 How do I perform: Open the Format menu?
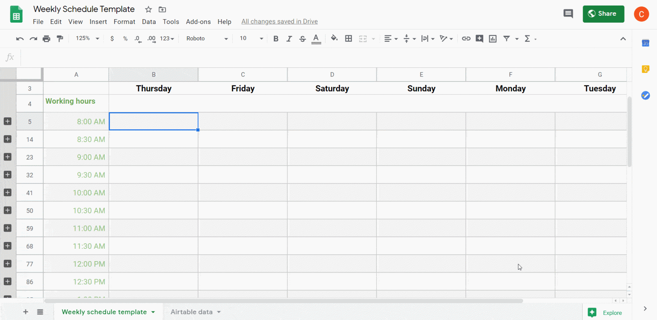(124, 21)
